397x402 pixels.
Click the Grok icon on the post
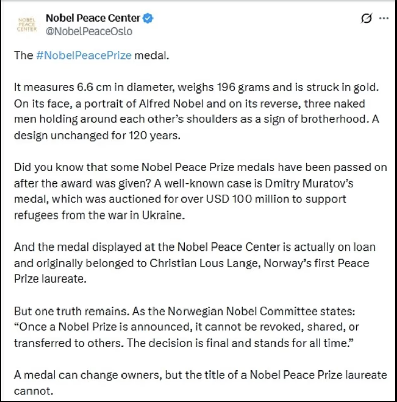point(366,19)
